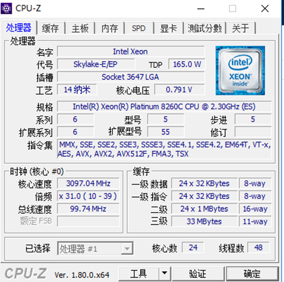This screenshot has width=284, height=282.
Task: Click the 核心速度 field showing 3097.04 MHz
Action: 88,184
